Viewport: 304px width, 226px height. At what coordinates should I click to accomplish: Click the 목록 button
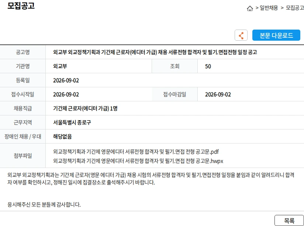tap(289, 220)
